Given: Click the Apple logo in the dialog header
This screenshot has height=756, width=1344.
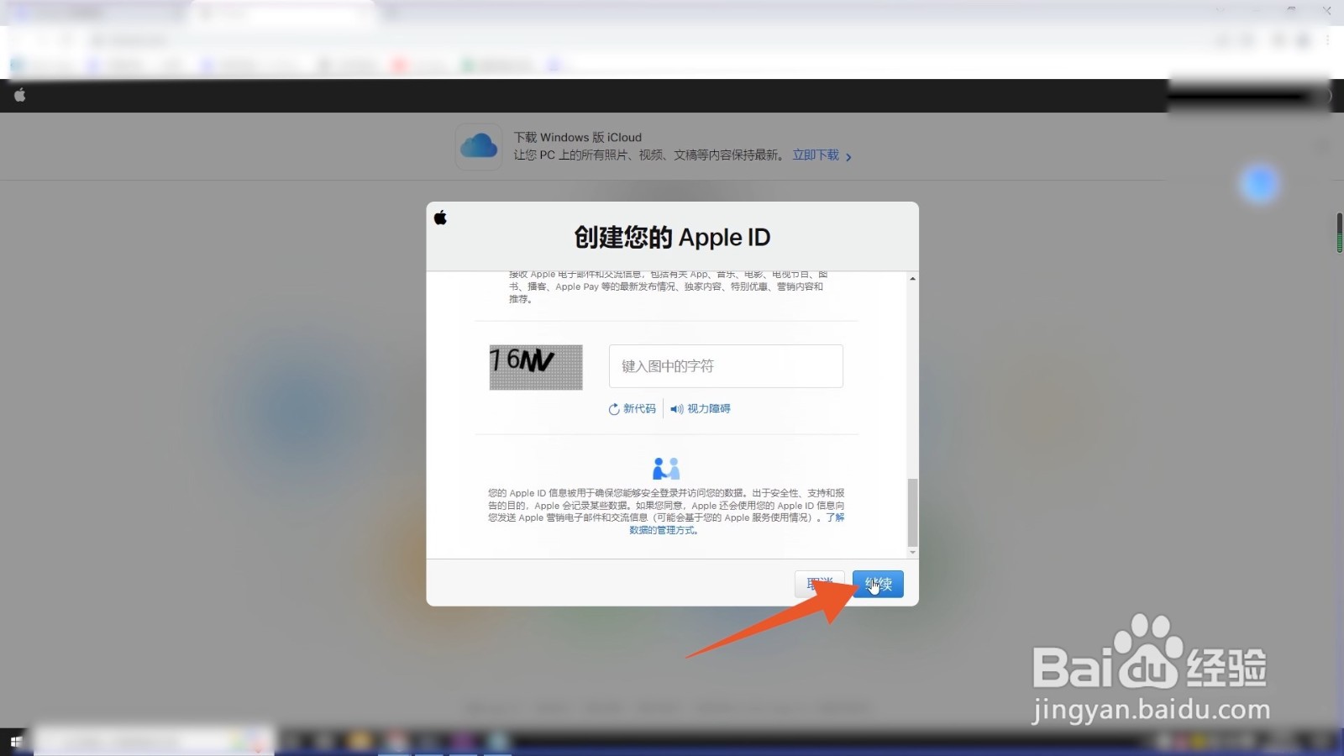Looking at the screenshot, I should pos(440,218).
